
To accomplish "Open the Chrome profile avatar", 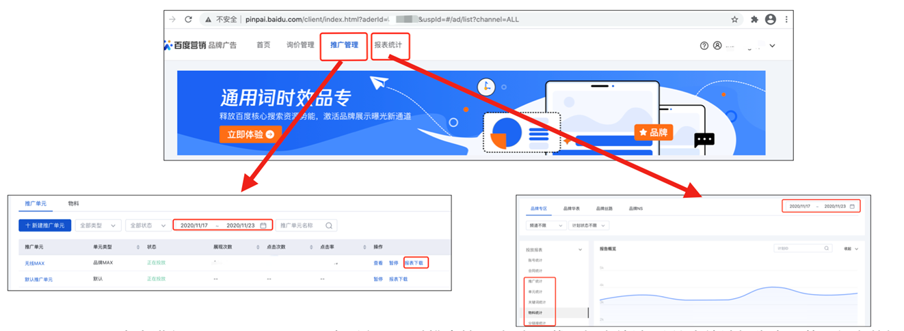I will point(771,20).
